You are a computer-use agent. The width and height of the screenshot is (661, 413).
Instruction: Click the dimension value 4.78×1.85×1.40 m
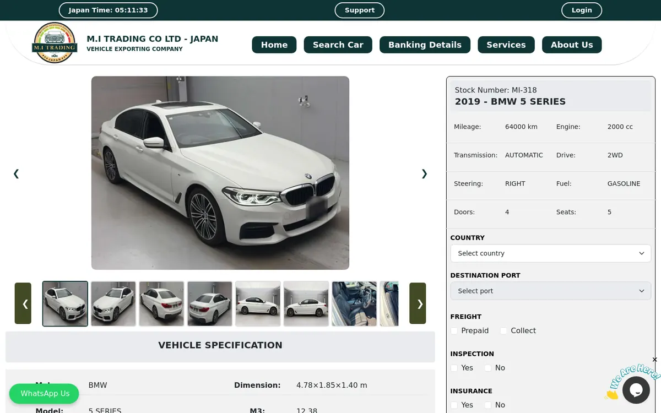pyautogui.click(x=332, y=385)
